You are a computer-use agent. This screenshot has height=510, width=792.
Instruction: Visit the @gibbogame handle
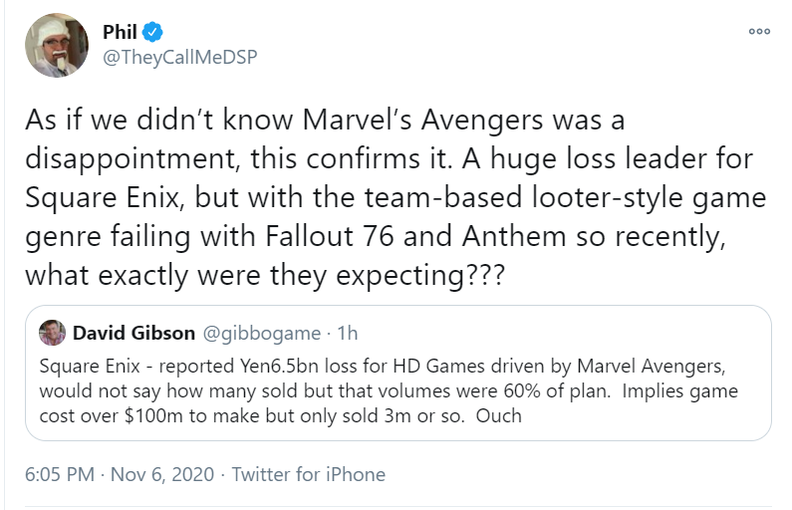click(262, 334)
